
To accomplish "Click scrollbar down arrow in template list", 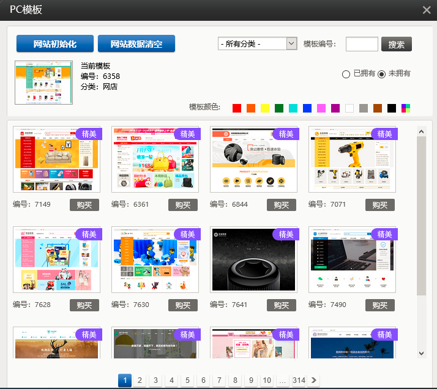I will coord(421,353).
